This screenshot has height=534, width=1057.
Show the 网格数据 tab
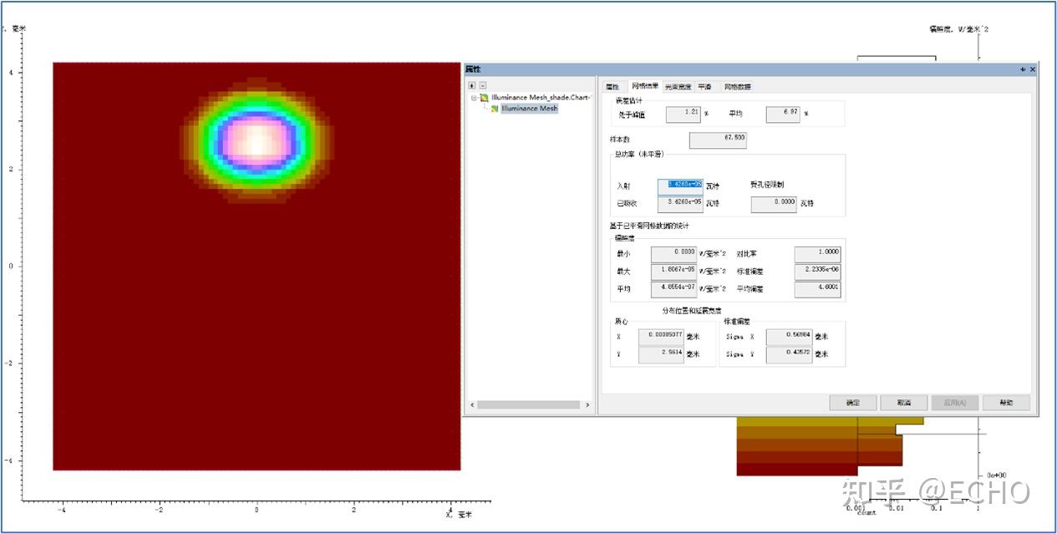pyautogui.click(x=737, y=86)
